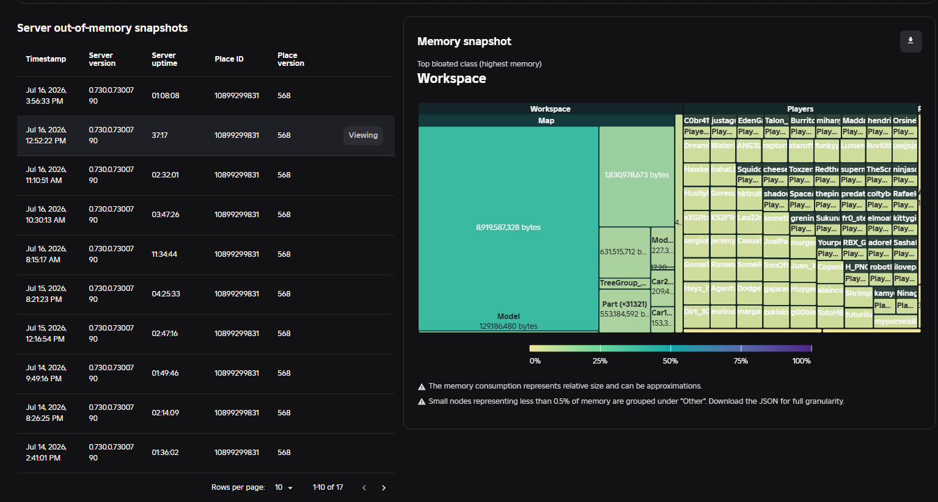
Task: Click the Place version column header
Action: pyautogui.click(x=291, y=59)
